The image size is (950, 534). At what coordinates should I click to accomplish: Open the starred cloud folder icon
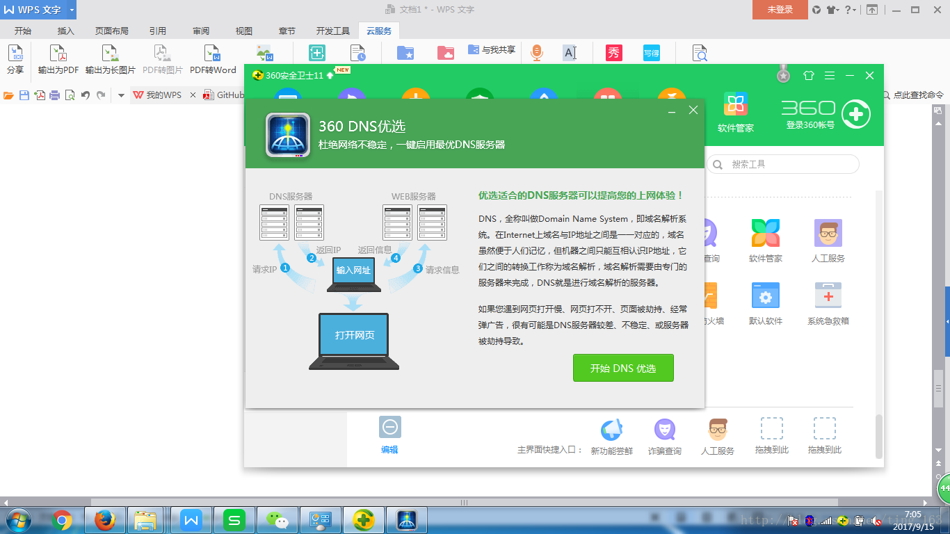coord(405,53)
